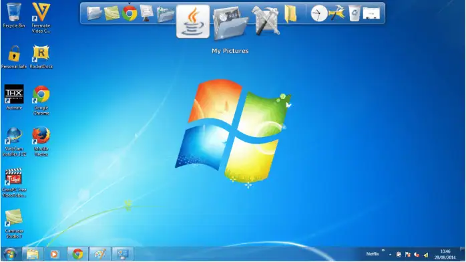Open ChrisPC Free VideoTube desktop shortcut
This screenshot has width=466, height=262.
point(13,182)
